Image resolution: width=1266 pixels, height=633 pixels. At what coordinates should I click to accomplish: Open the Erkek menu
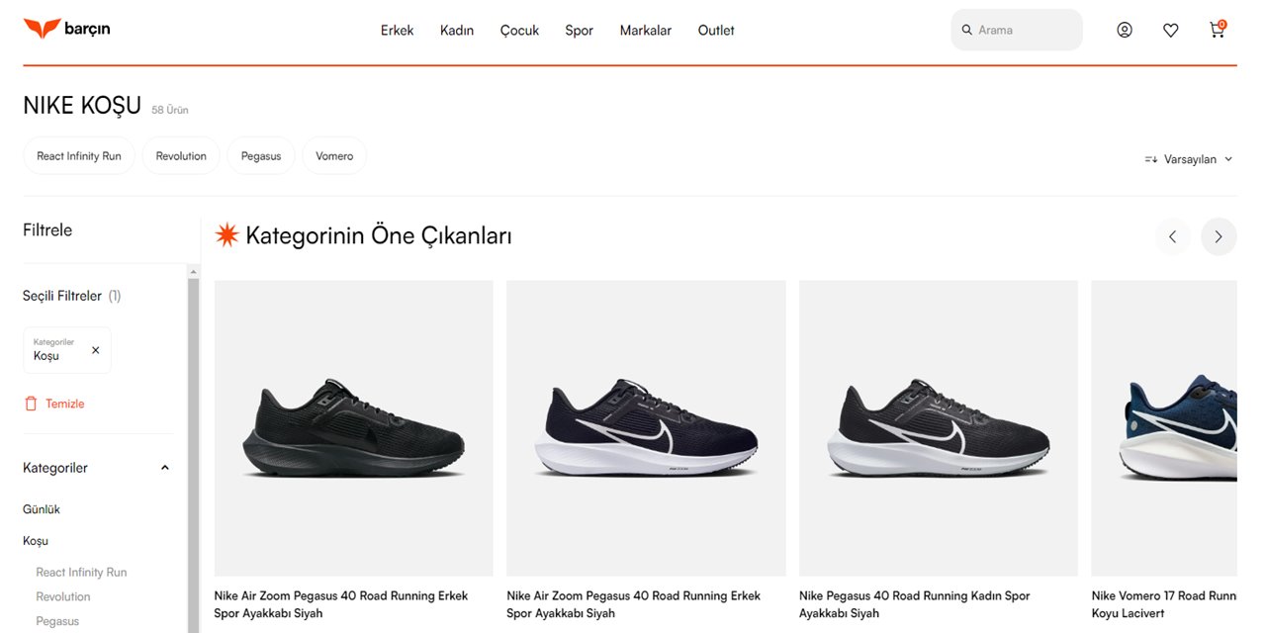tap(397, 30)
